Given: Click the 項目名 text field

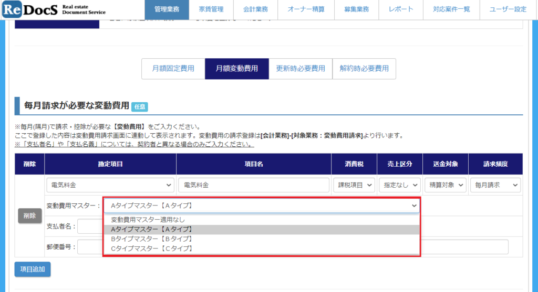Looking at the screenshot, I should click(x=254, y=185).
